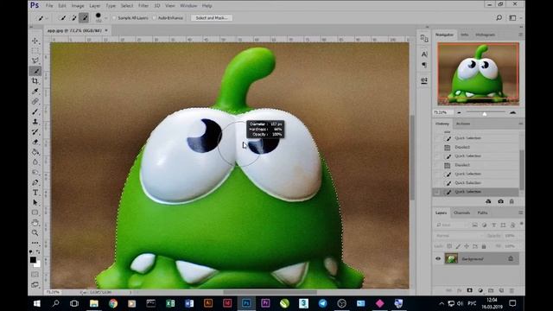Enable Auto-Enhance checkbox
553x311 pixels.
[x=155, y=17]
